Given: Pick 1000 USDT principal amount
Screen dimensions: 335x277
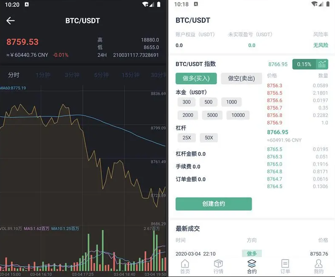Looking at the screenshot, I should (x=231, y=102).
